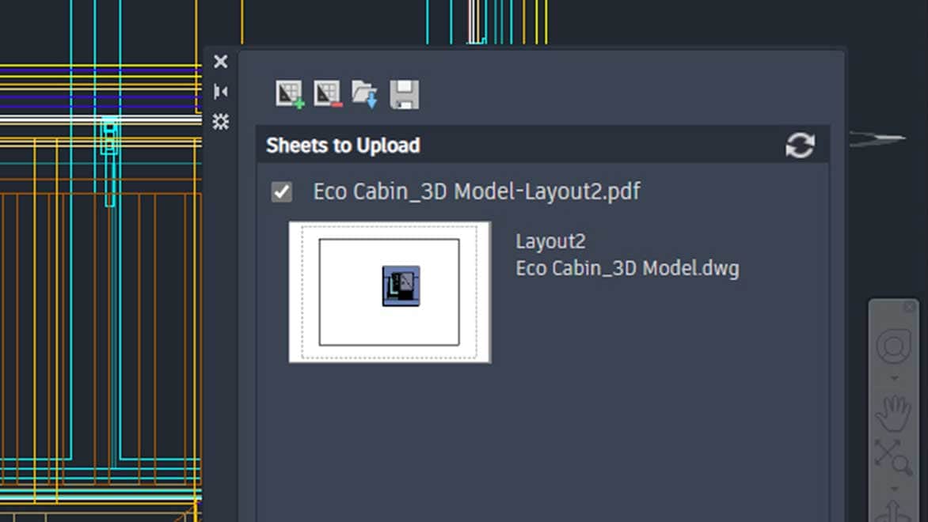Click the Sheets to Upload panel header

(342, 146)
